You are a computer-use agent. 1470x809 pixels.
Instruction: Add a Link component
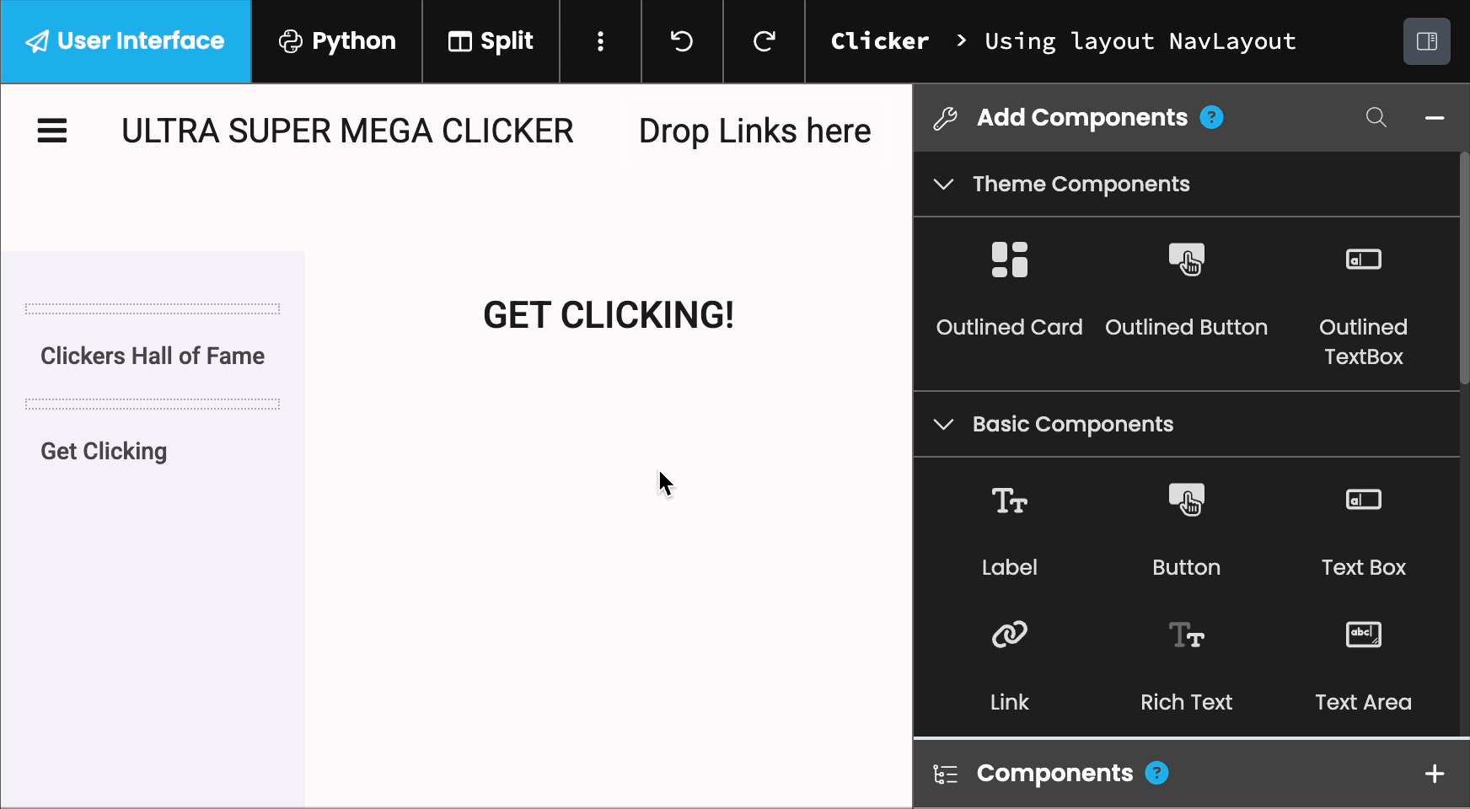tap(1009, 662)
